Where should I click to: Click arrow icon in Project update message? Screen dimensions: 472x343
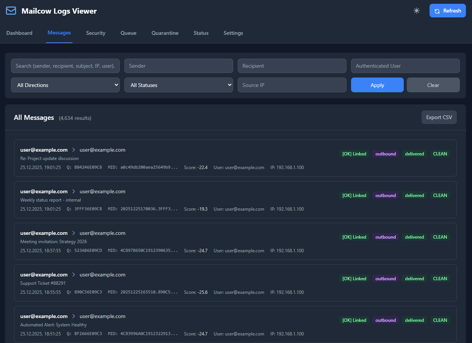74,150
